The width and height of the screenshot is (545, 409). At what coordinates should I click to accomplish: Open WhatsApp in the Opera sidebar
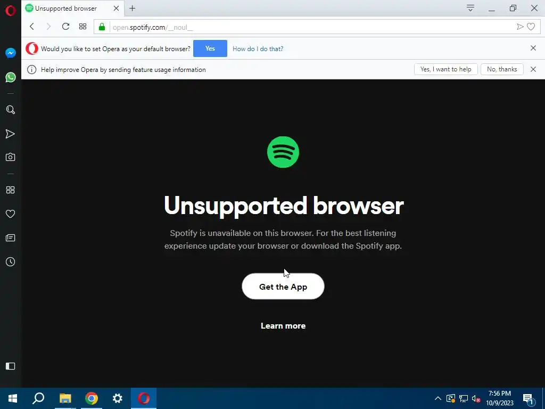click(x=11, y=77)
